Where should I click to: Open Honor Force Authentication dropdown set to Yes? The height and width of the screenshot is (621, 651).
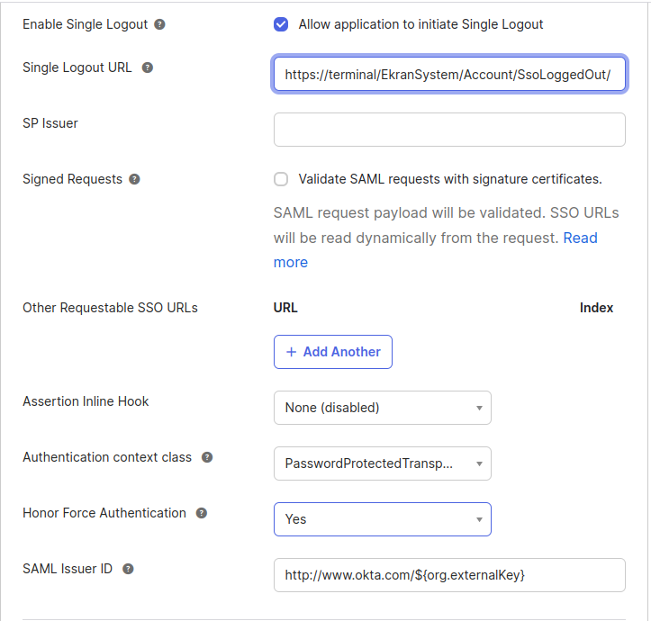(382, 519)
